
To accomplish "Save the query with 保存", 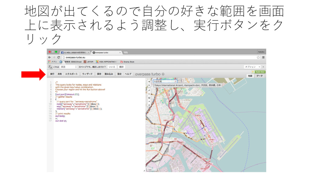I will point(99,74).
